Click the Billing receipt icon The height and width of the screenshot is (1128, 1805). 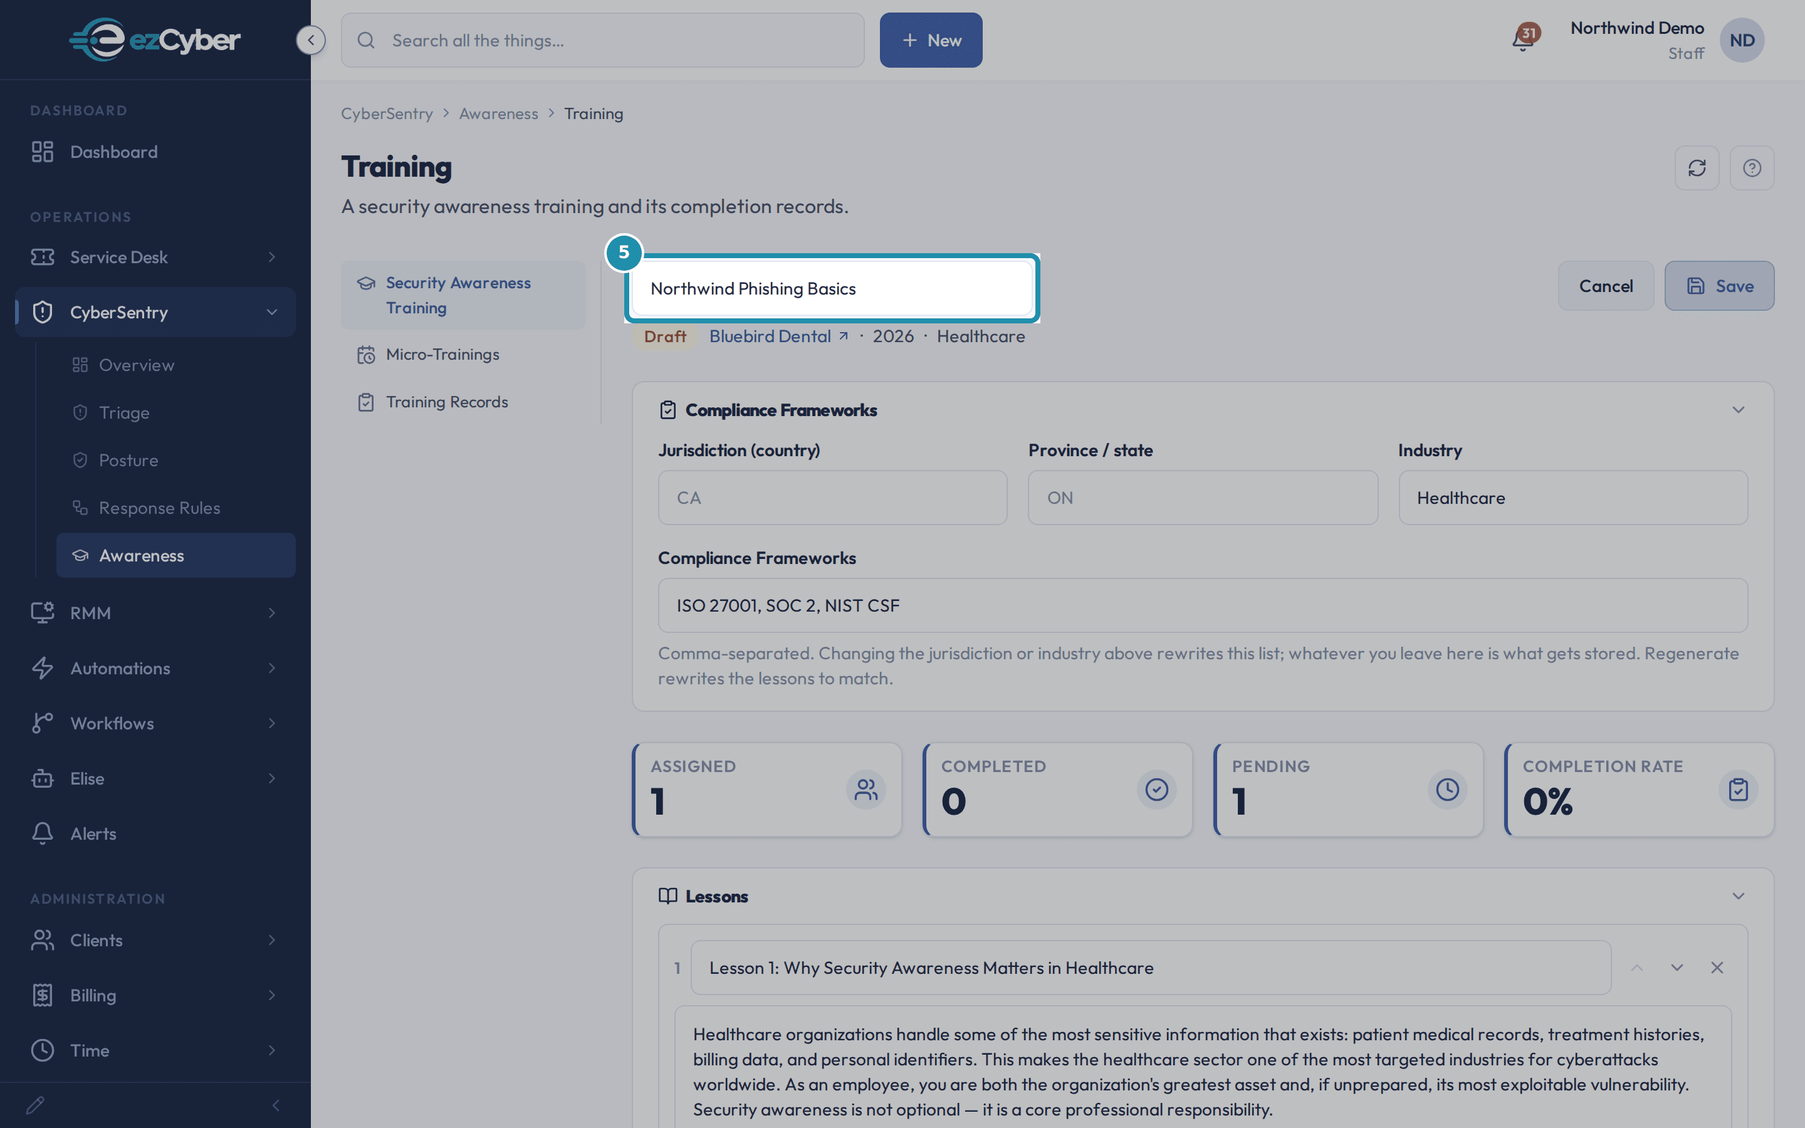coord(43,995)
